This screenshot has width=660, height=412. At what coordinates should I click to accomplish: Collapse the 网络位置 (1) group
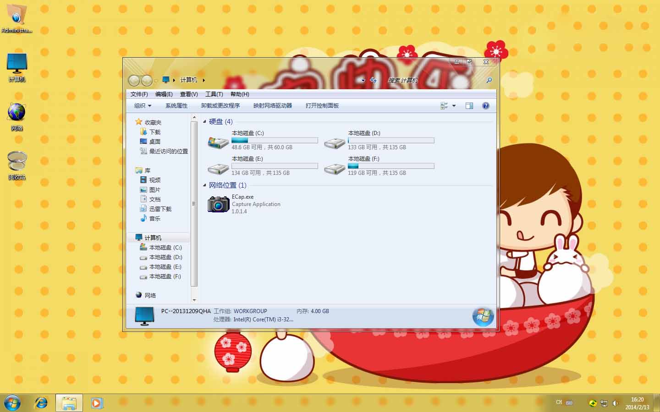click(204, 185)
